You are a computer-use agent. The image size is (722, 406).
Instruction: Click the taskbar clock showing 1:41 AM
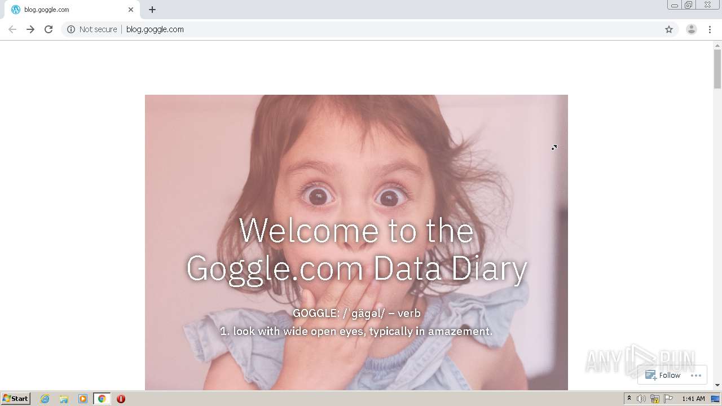point(693,399)
